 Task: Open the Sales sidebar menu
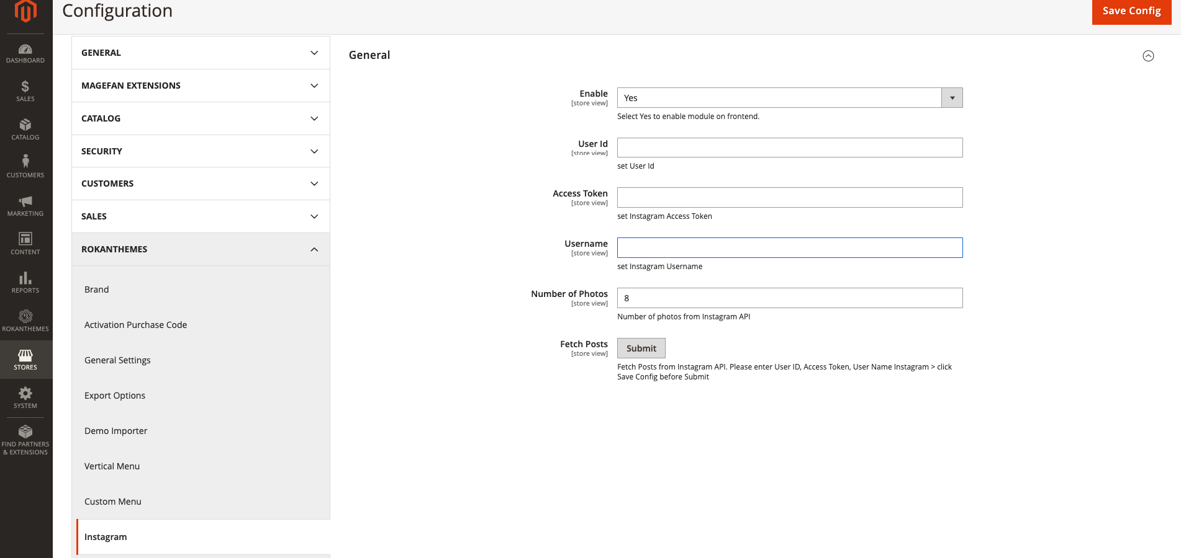tap(25, 92)
